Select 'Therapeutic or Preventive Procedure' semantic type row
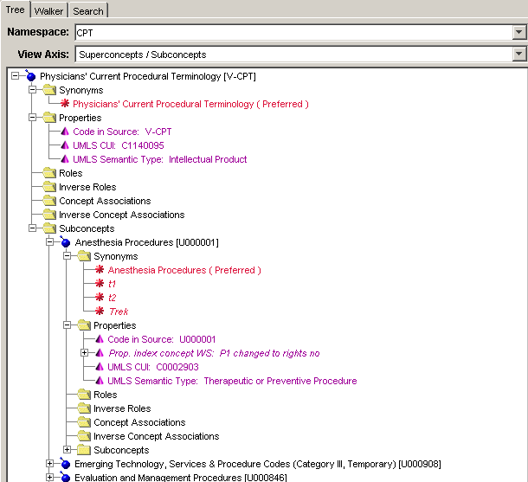Image resolution: width=528 pixels, height=482 pixels. 232,381
